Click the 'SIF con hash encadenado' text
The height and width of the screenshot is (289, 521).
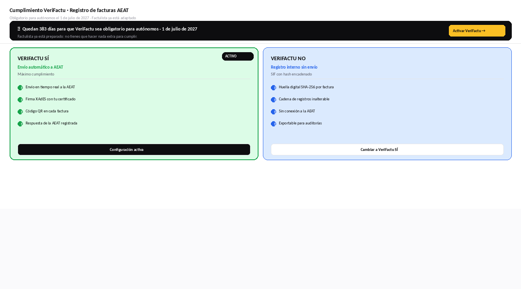291,74
